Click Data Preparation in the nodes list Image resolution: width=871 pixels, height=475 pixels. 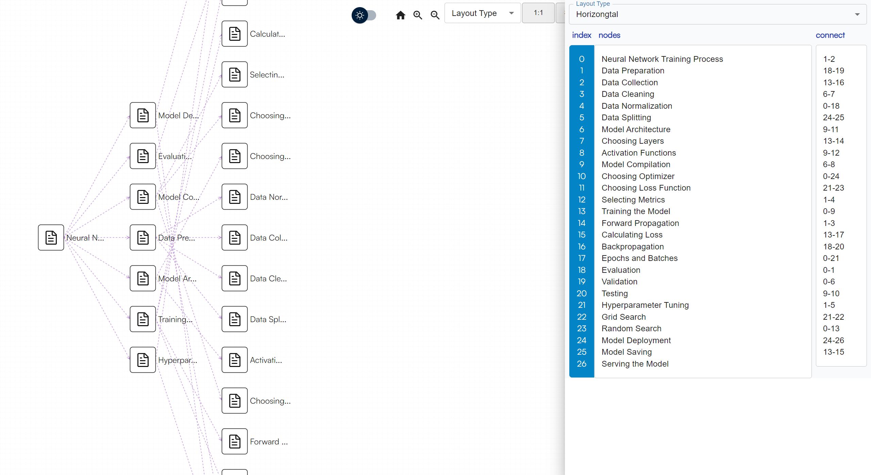pos(633,71)
